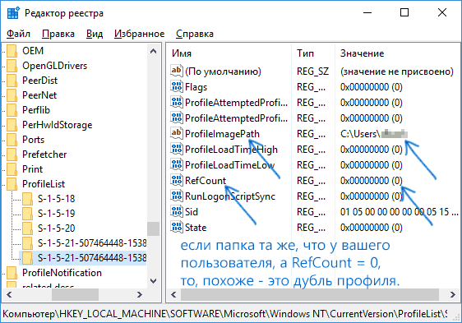Select the highlighted S-1-5-21 profile subkey
This screenshot has width=462, height=323.
(91, 258)
